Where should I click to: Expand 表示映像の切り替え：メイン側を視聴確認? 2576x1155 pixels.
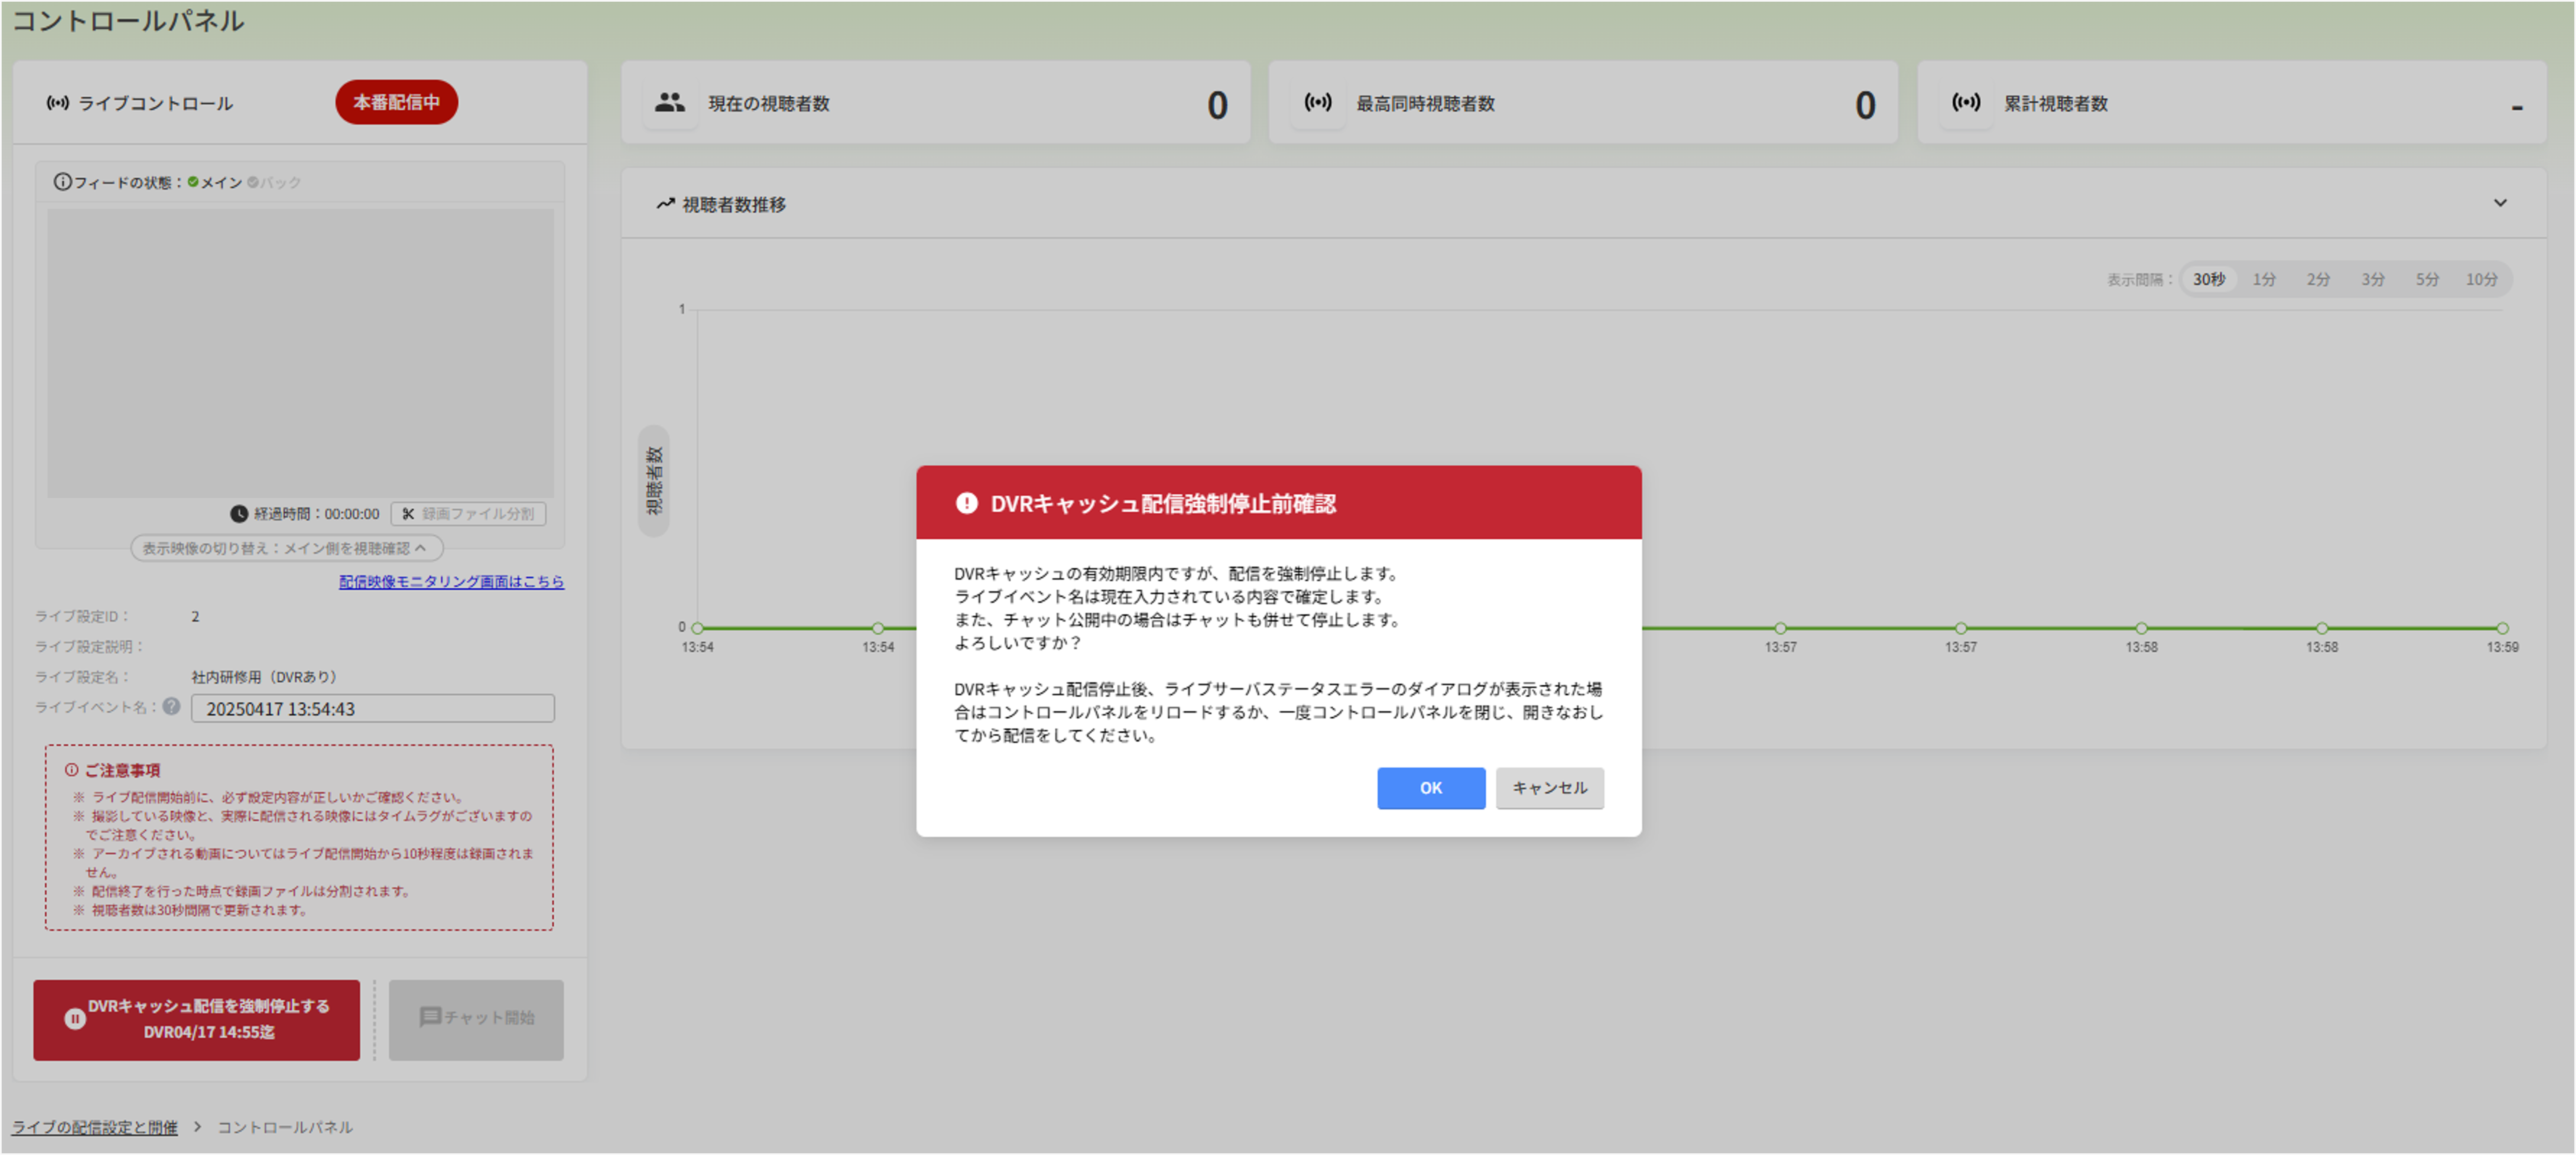click(x=287, y=548)
